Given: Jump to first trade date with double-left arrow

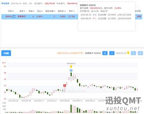Looking at the screenshot, I should click(105, 53).
